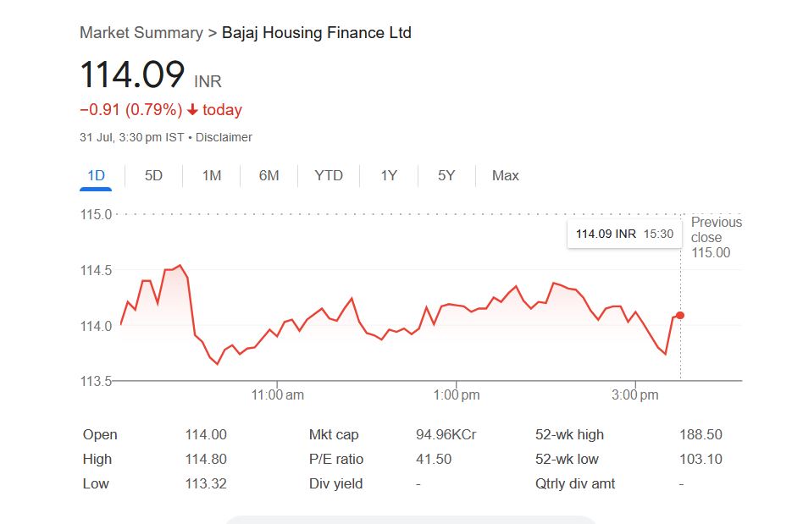The image size is (792, 524).
Task: Open the Disclaimer link
Action: coord(224,137)
